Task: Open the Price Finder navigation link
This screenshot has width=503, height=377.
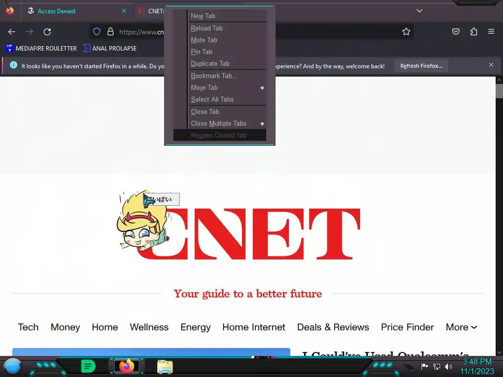Action: tap(407, 327)
